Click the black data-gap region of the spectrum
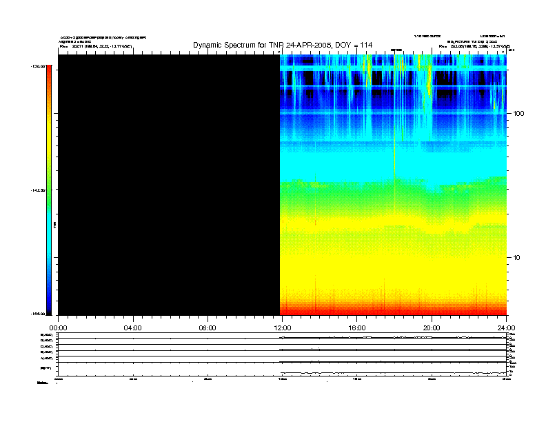 coord(169,185)
